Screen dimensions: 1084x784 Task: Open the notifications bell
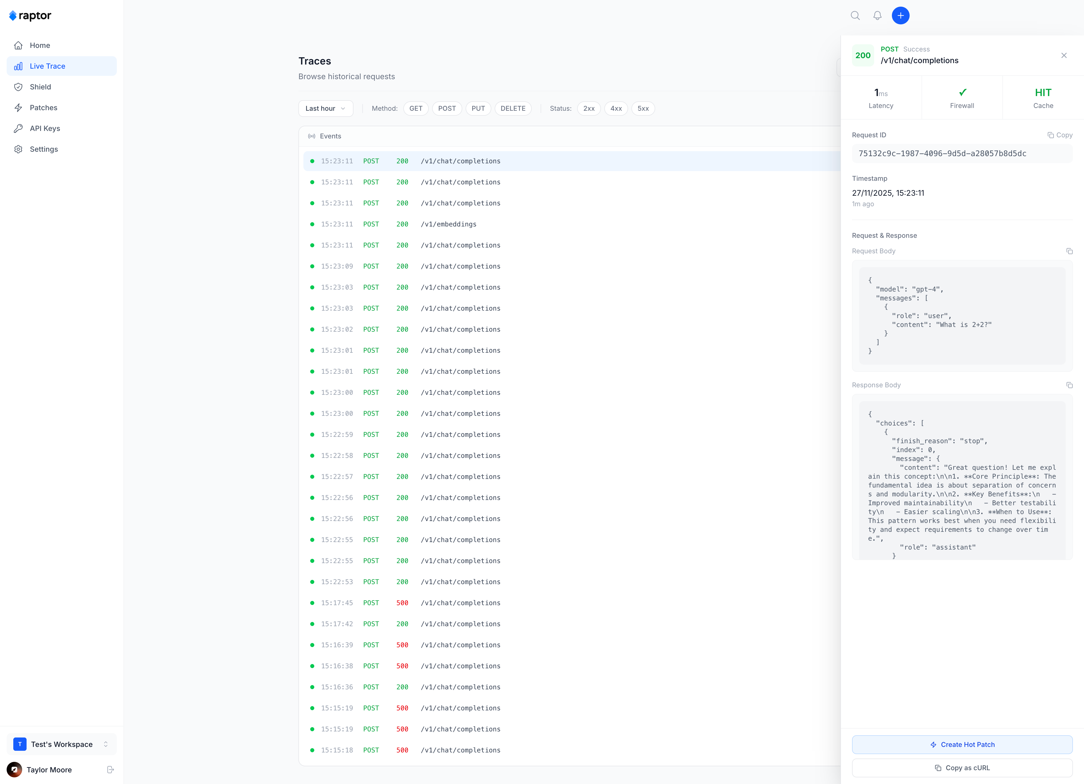pos(877,15)
